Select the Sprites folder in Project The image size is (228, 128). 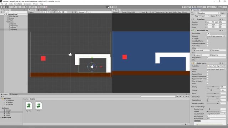pos(8,116)
